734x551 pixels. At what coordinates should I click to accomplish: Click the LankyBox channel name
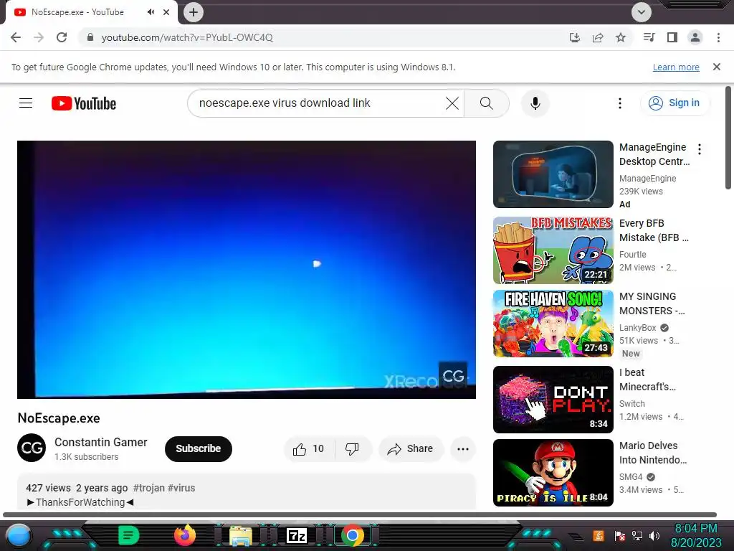point(637,327)
